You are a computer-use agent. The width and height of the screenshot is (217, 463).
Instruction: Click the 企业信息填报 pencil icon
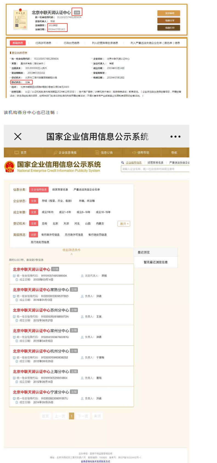[x=56, y=152]
